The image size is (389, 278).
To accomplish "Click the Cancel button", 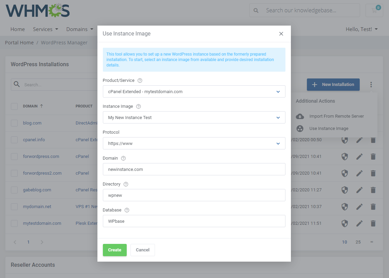I will pyautogui.click(x=143, y=250).
